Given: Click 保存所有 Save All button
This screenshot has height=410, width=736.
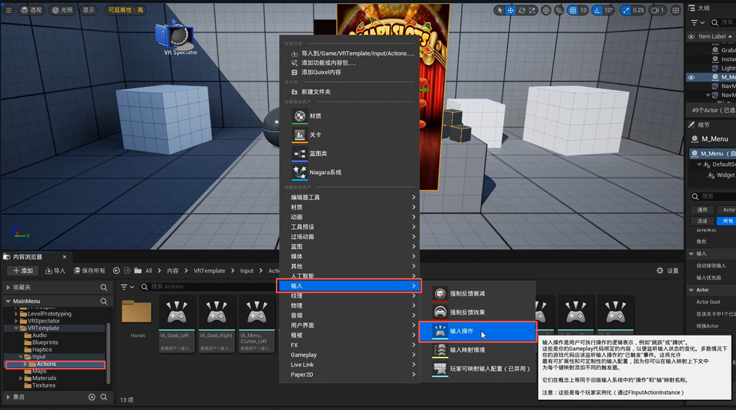Looking at the screenshot, I should pyautogui.click(x=90, y=270).
